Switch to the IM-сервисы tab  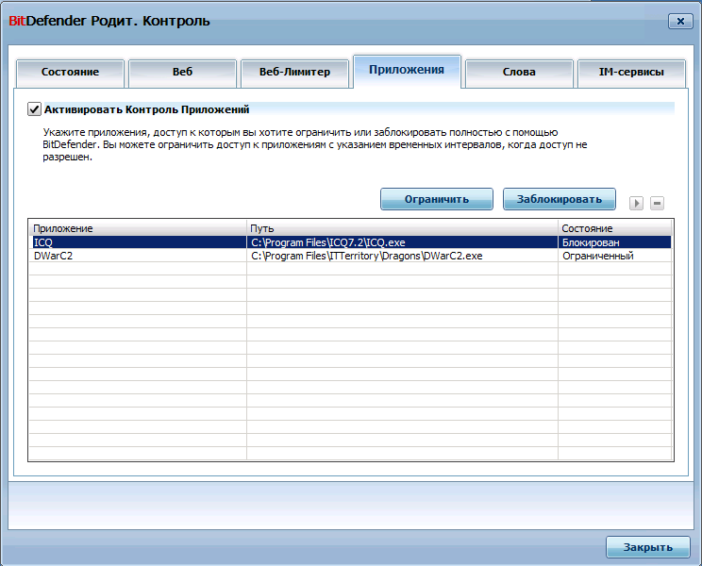coord(631,73)
